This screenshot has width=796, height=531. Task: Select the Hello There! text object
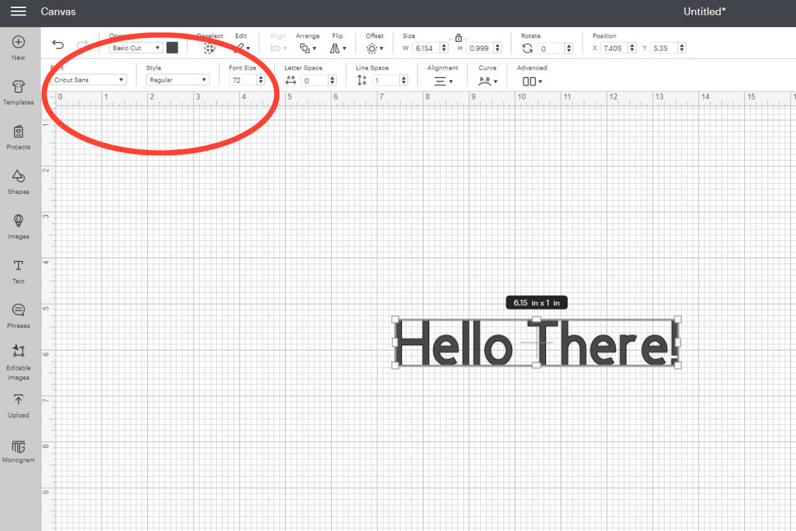(x=537, y=342)
